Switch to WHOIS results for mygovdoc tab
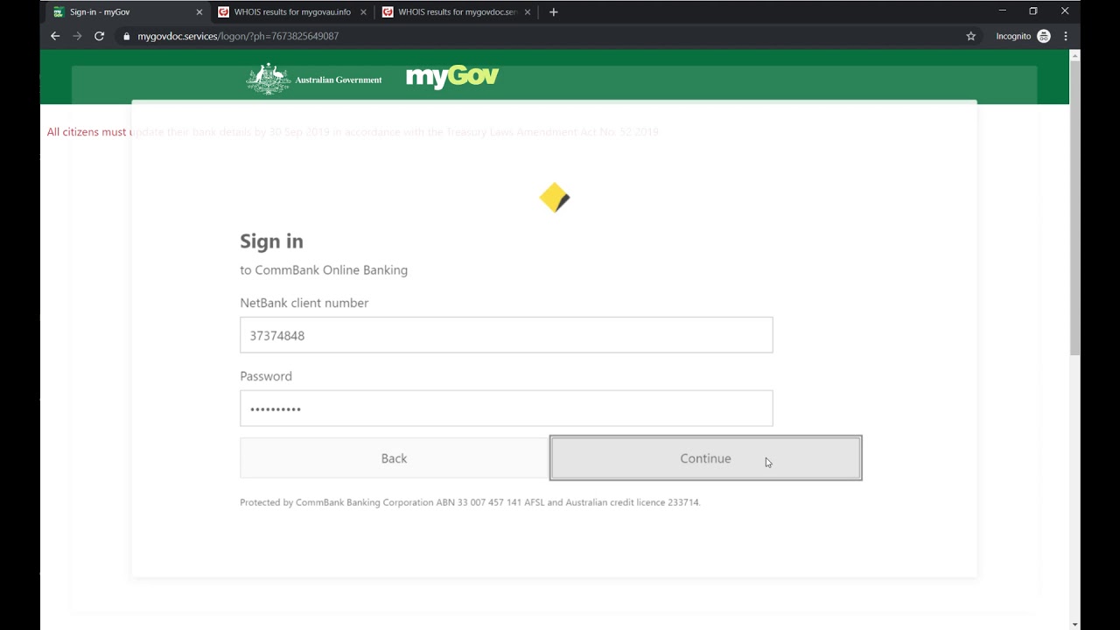Viewport: 1120px width, 630px height. (455, 12)
